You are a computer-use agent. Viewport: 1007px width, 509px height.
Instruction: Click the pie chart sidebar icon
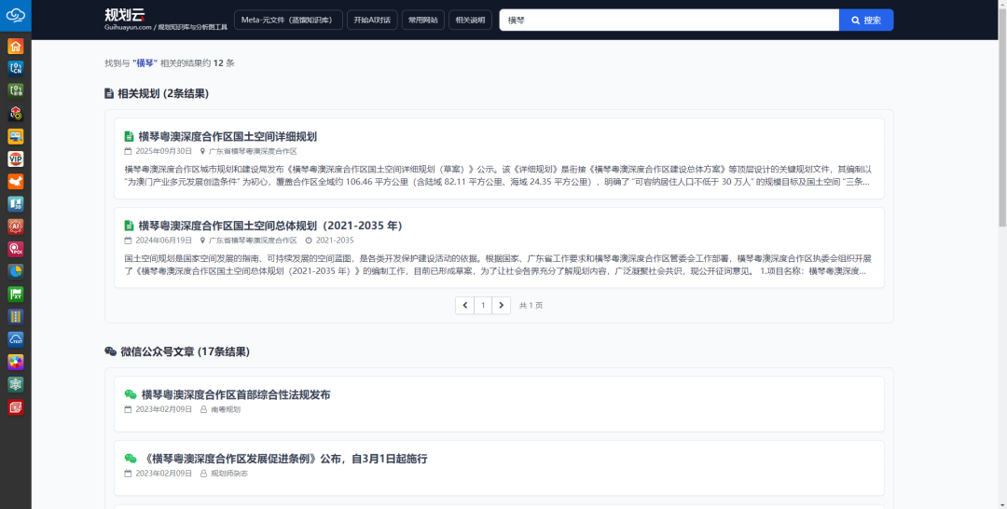click(x=16, y=271)
